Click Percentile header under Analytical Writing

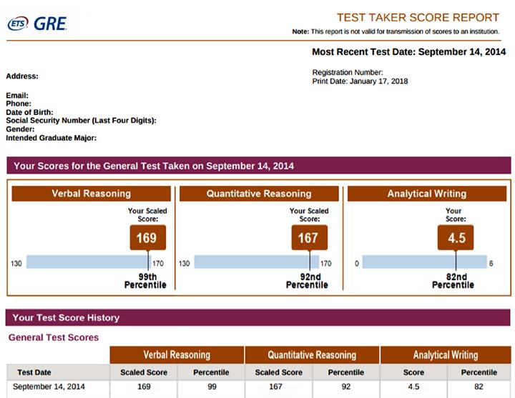coord(479,372)
